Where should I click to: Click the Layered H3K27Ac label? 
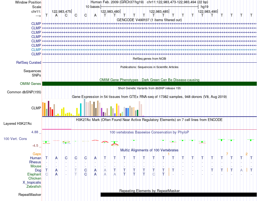point(18,124)
